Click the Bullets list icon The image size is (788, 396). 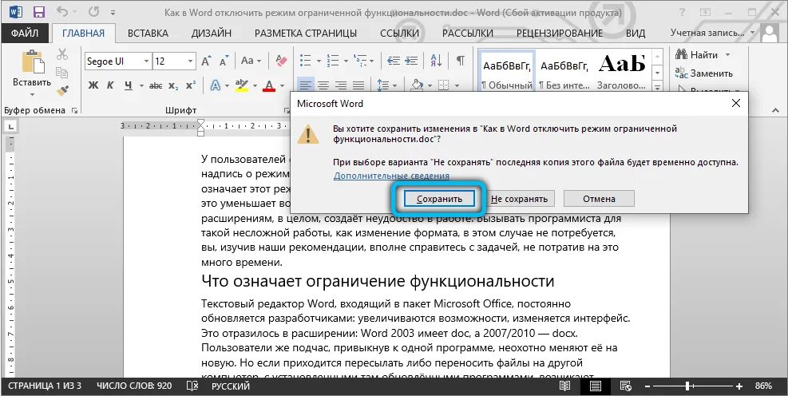click(x=306, y=61)
